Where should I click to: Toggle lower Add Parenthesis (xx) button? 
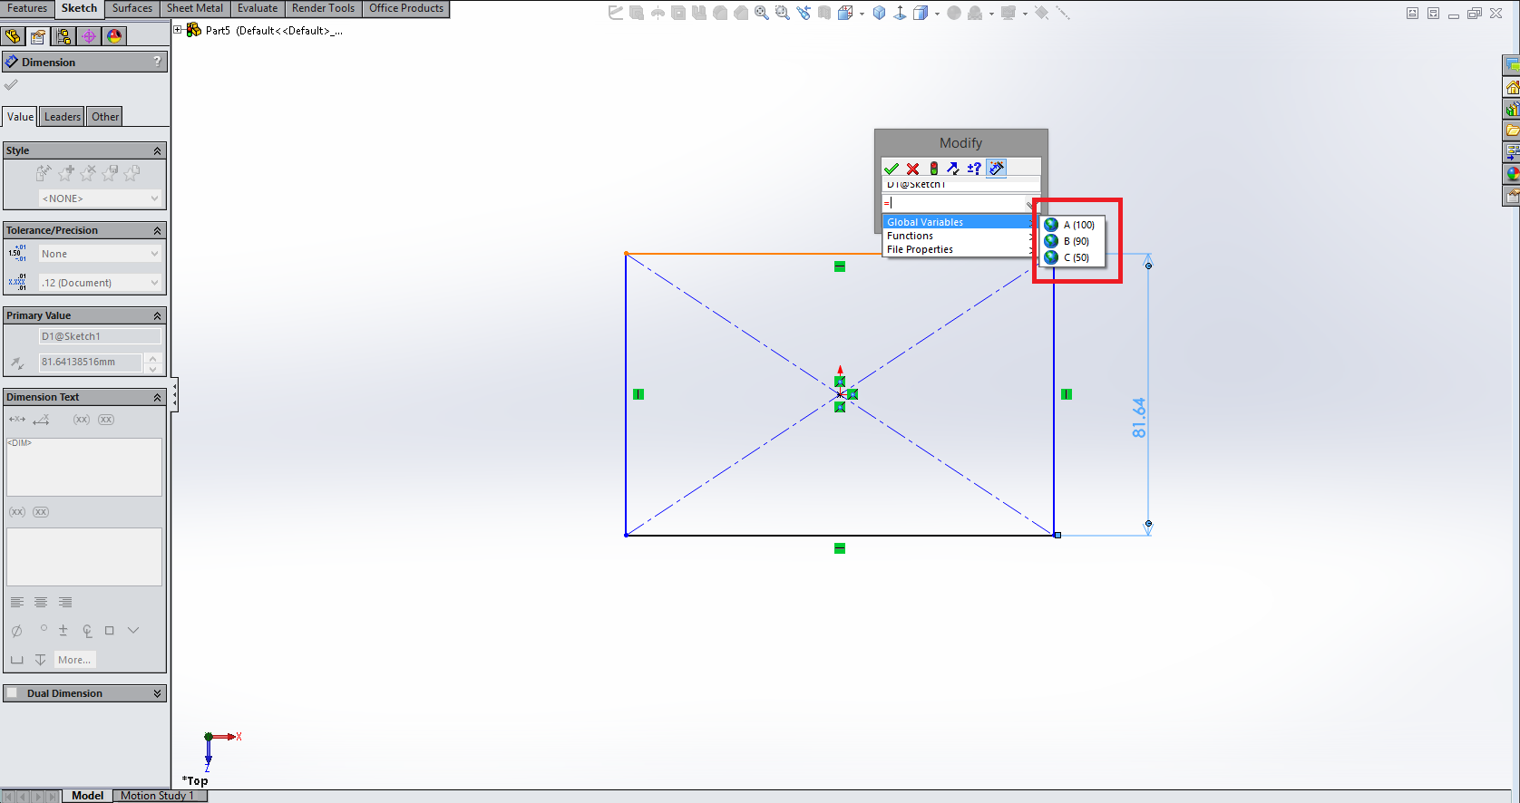click(x=17, y=512)
